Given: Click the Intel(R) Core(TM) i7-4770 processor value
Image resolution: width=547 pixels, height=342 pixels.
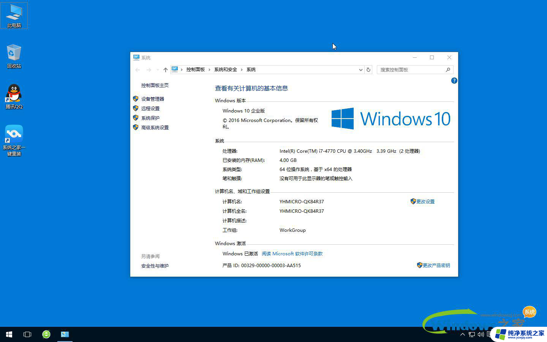Looking at the screenshot, I should coord(349,151).
